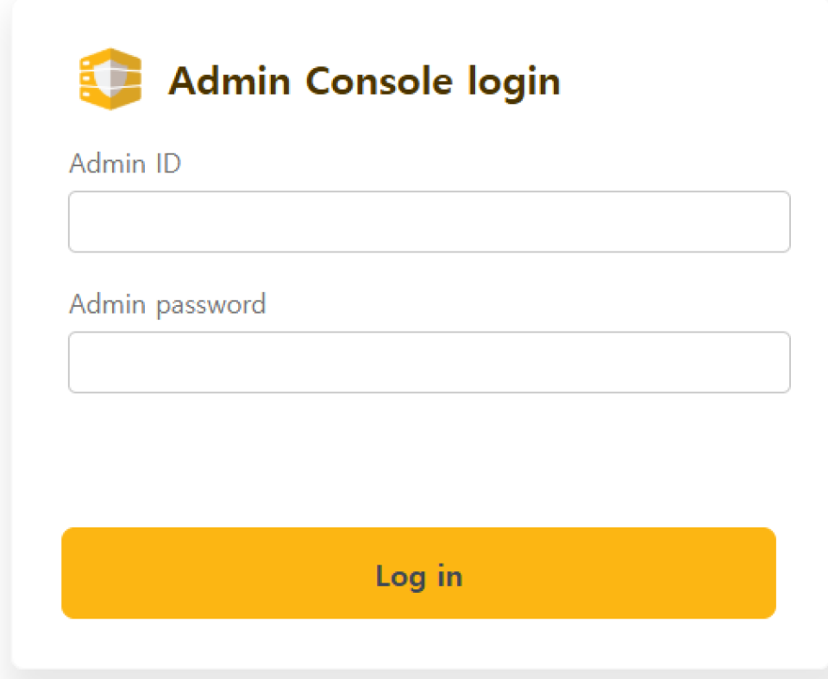Click the Admin password label text
The width and height of the screenshot is (828, 679).
[x=167, y=304]
